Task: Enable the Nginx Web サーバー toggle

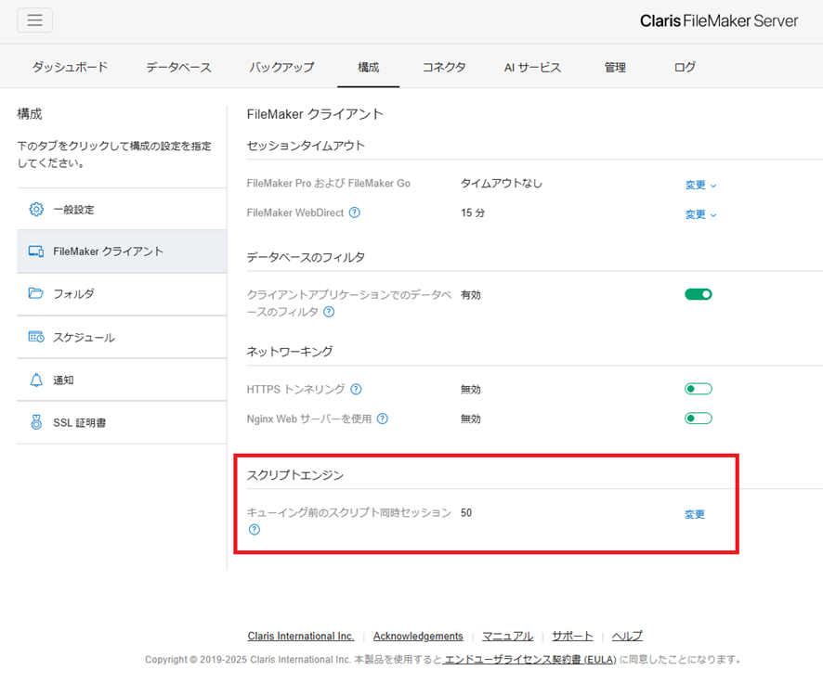Action: tap(699, 419)
